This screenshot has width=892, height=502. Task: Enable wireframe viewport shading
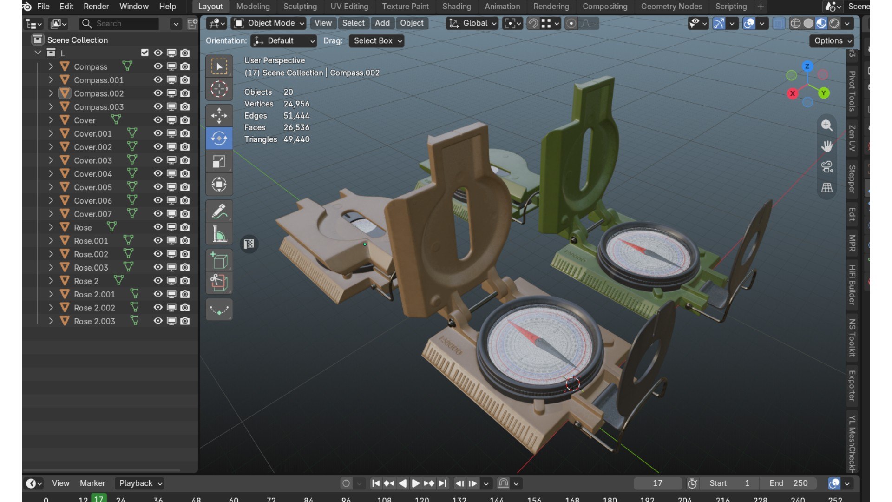coord(795,23)
